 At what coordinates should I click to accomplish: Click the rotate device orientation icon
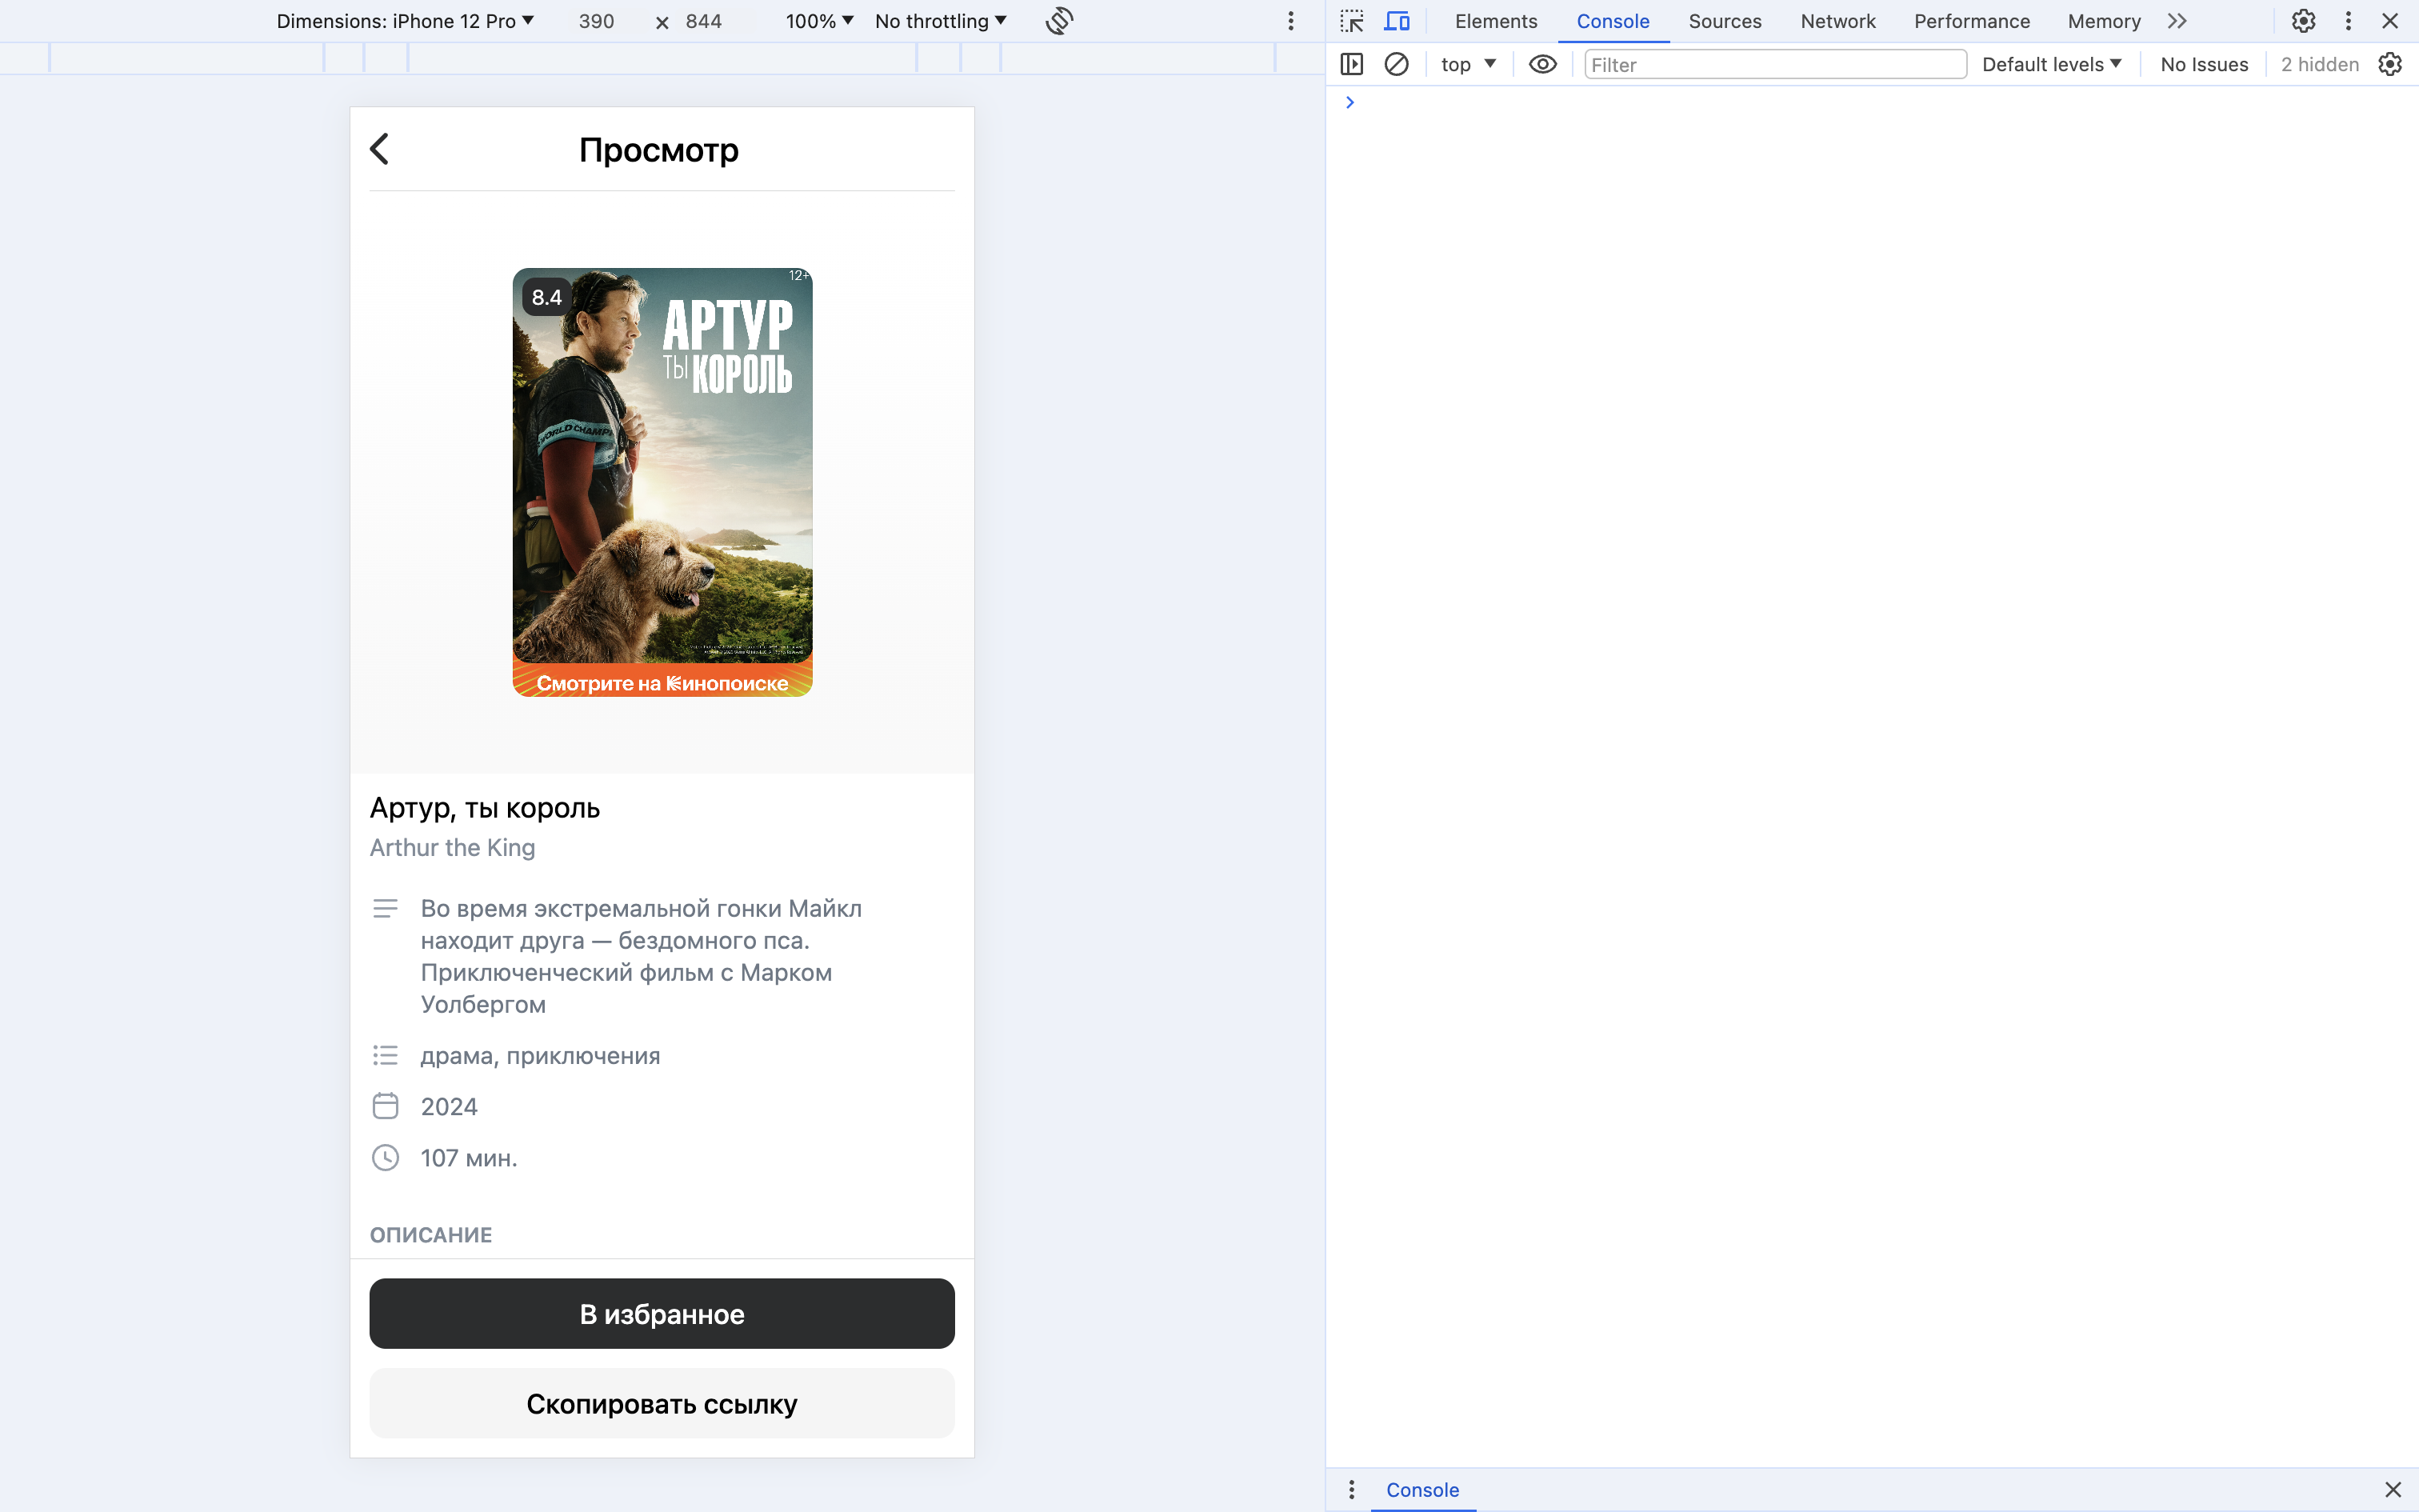(x=1058, y=21)
